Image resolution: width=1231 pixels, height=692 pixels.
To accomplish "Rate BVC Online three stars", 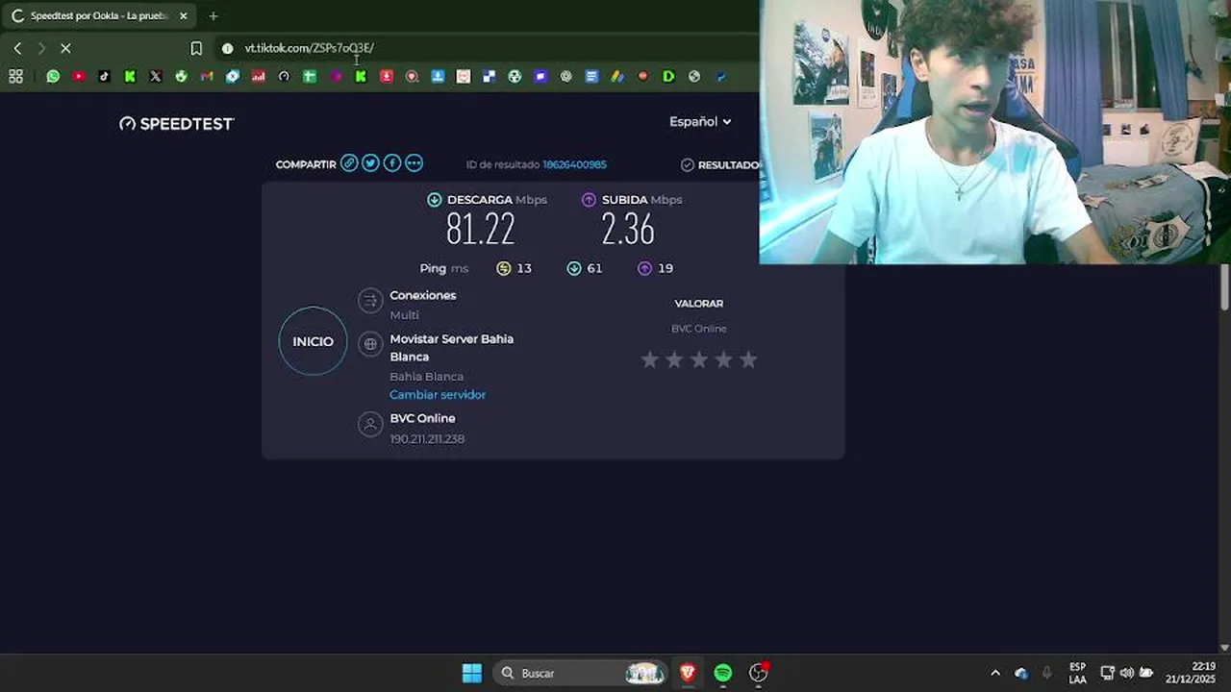I will pos(699,359).
